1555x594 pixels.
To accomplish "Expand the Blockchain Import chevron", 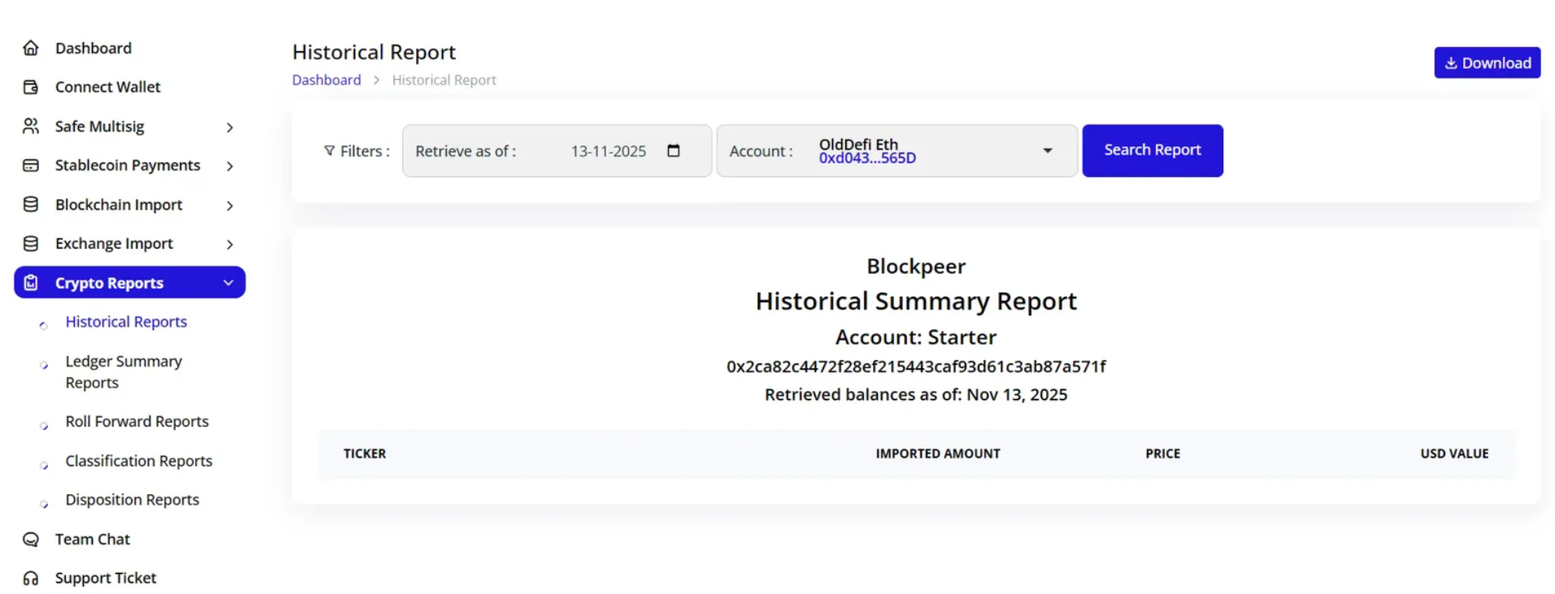I will pyautogui.click(x=230, y=206).
